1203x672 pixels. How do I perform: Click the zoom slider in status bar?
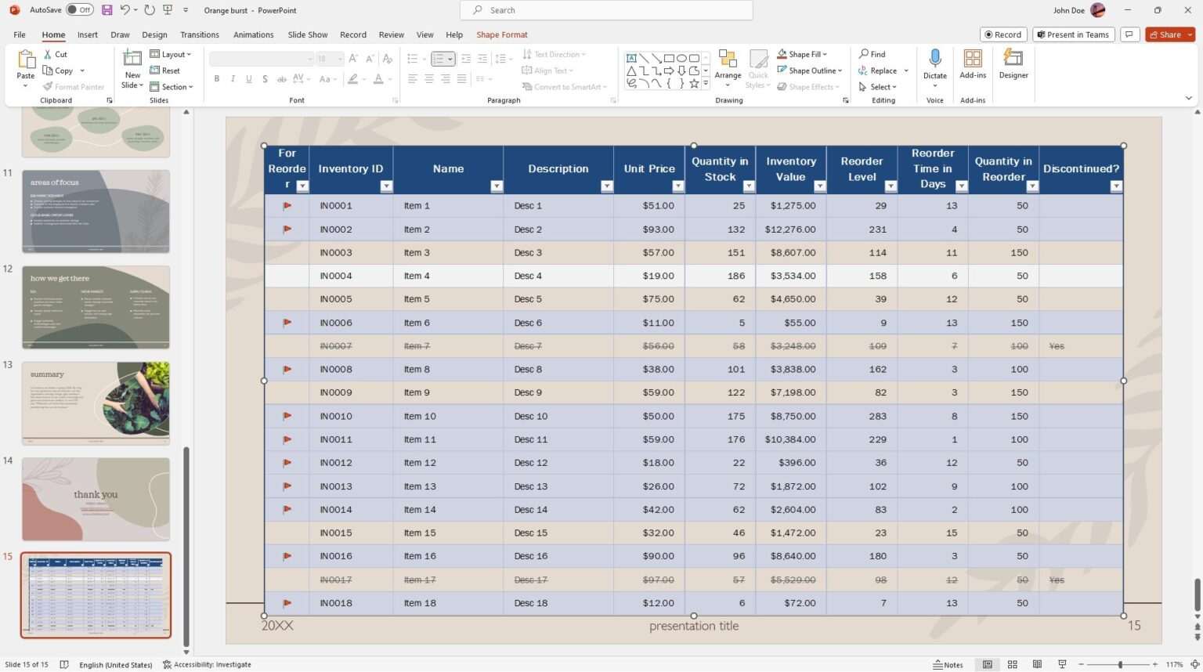click(1120, 664)
